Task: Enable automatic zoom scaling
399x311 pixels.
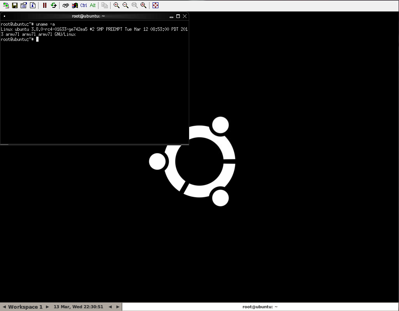Action: pos(144,5)
